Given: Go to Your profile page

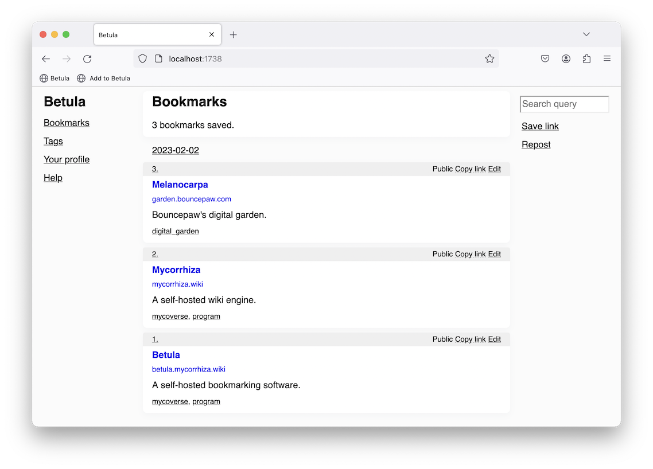Looking at the screenshot, I should pos(67,159).
